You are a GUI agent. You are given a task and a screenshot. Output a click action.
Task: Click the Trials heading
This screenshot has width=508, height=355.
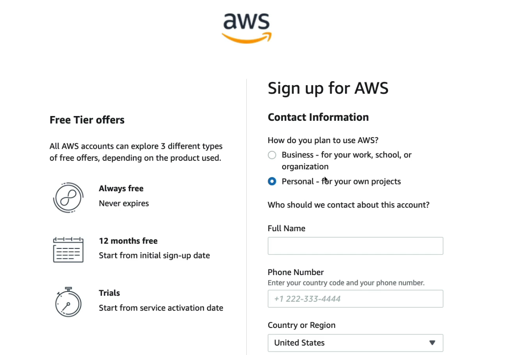click(110, 293)
